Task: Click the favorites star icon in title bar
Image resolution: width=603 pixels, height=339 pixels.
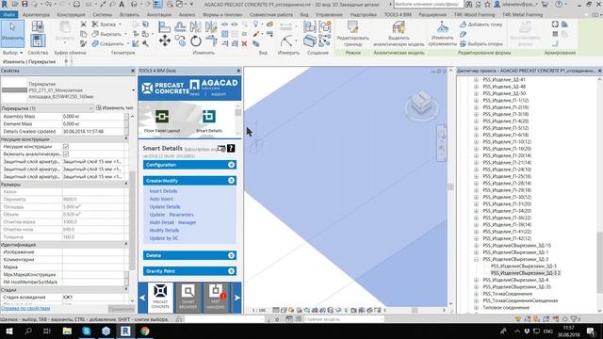Action: [x=487, y=4]
